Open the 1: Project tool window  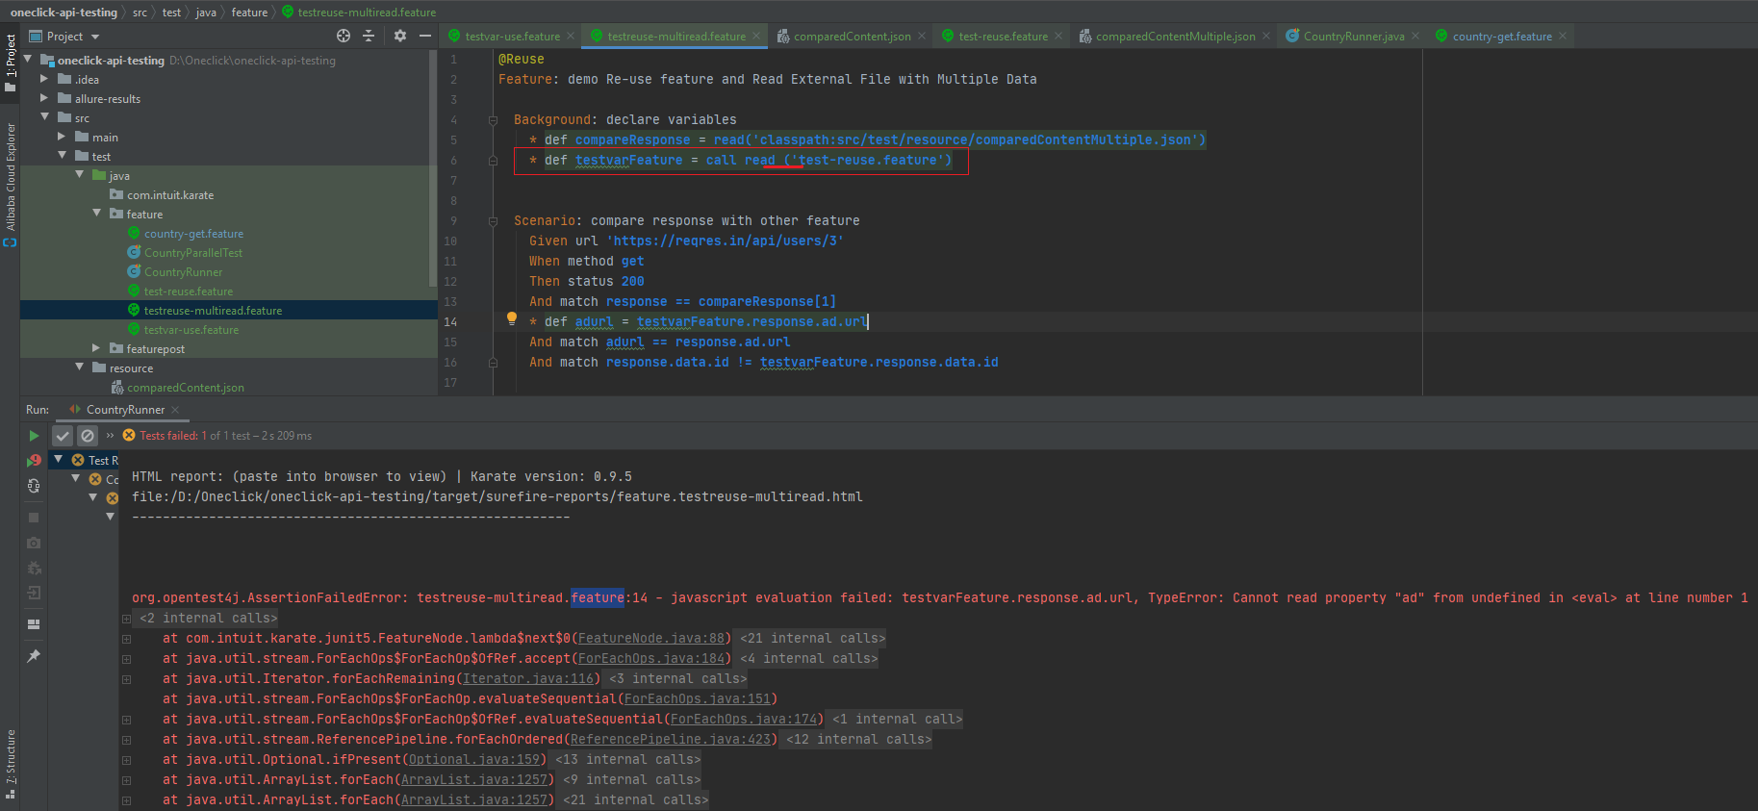click(10, 63)
